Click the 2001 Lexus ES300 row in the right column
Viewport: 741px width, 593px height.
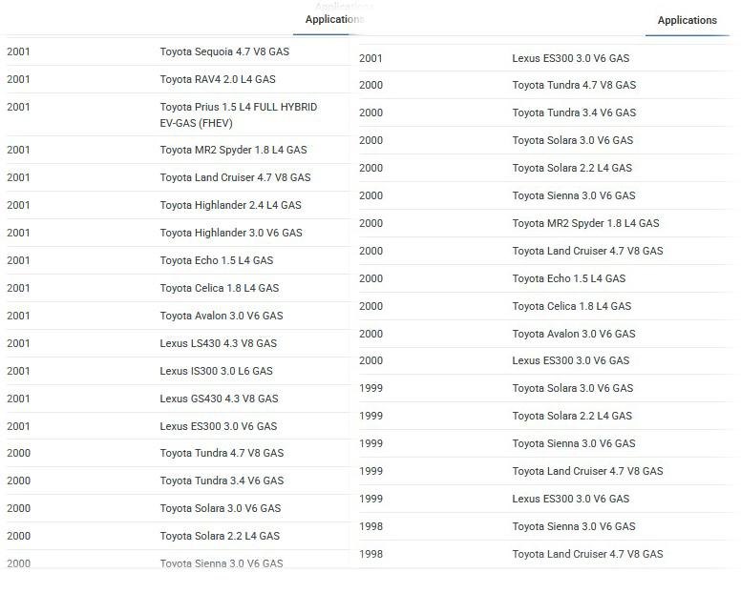click(x=546, y=58)
